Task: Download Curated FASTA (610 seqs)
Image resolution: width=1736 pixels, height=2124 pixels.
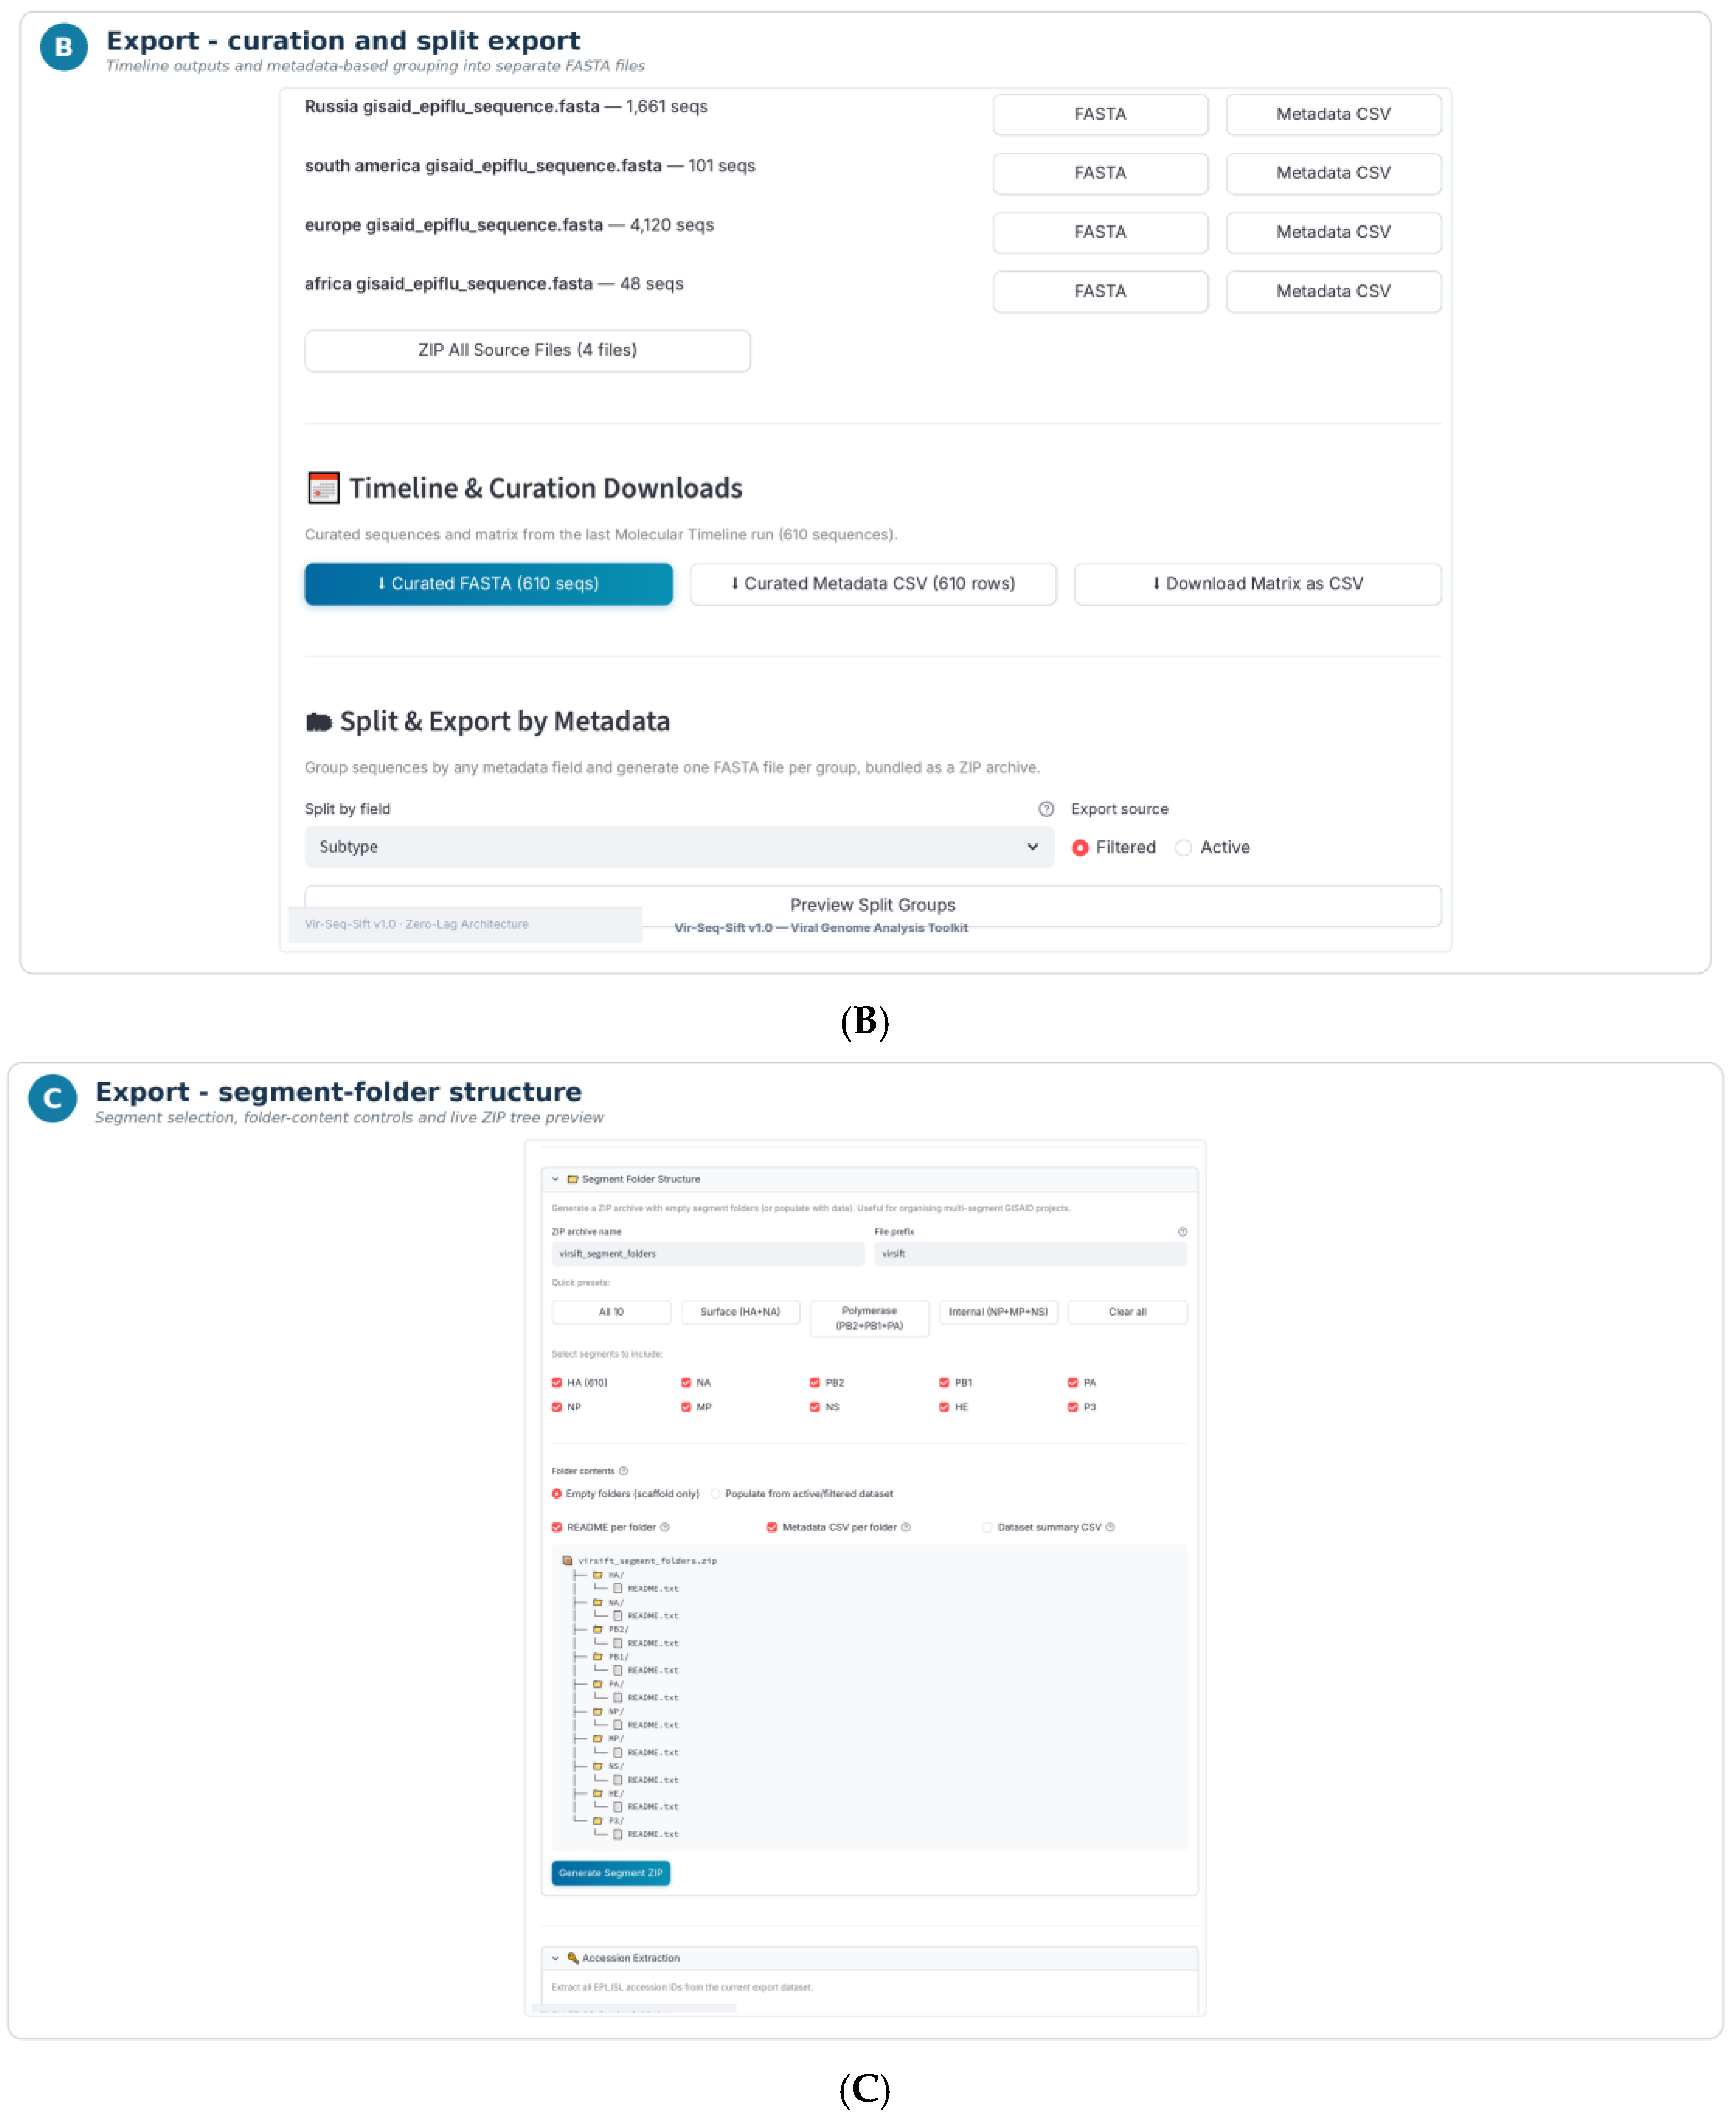Action: tap(488, 584)
